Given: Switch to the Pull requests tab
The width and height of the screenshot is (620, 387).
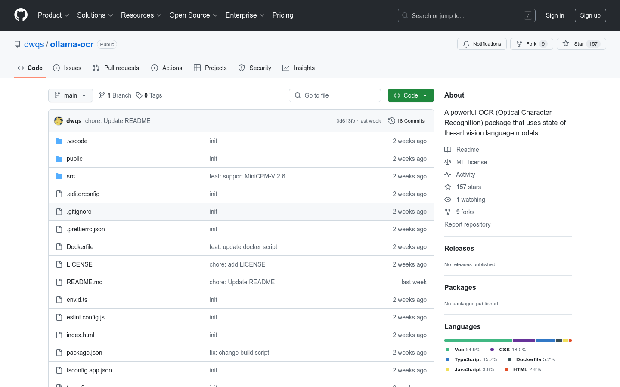Looking at the screenshot, I should (116, 68).
